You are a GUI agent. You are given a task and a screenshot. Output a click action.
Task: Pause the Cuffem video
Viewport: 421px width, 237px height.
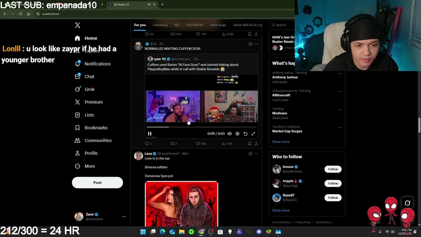(x=150, y=134)
